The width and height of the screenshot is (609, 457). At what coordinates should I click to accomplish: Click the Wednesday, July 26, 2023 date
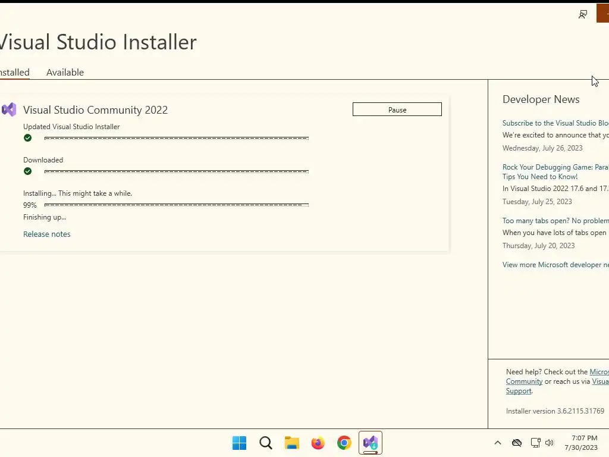pyautogui.click(x=542, y=148)
